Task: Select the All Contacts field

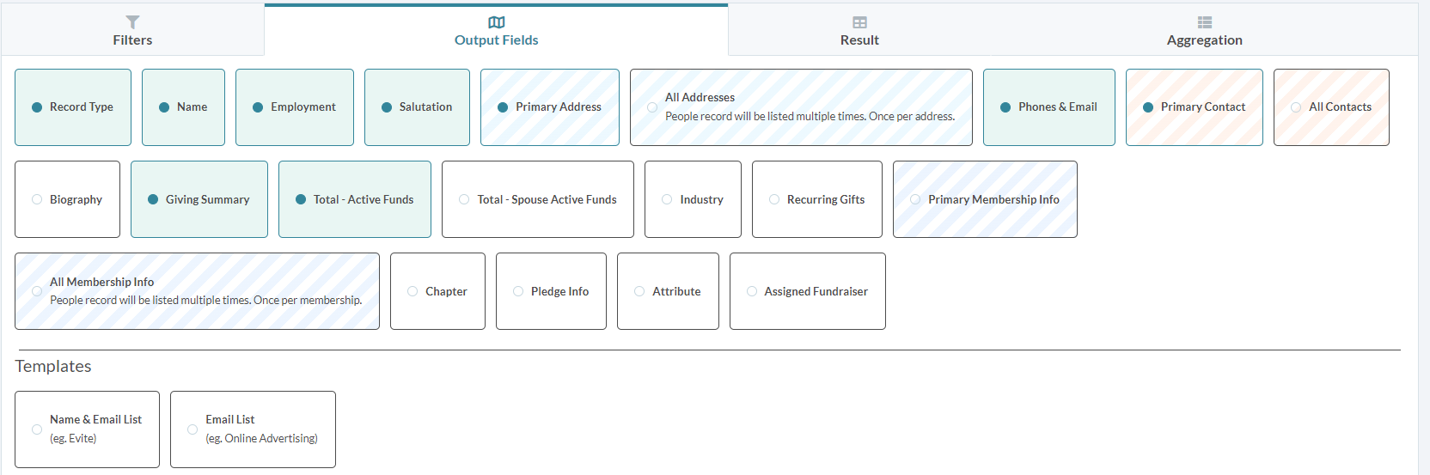Action: (1331, 107)
